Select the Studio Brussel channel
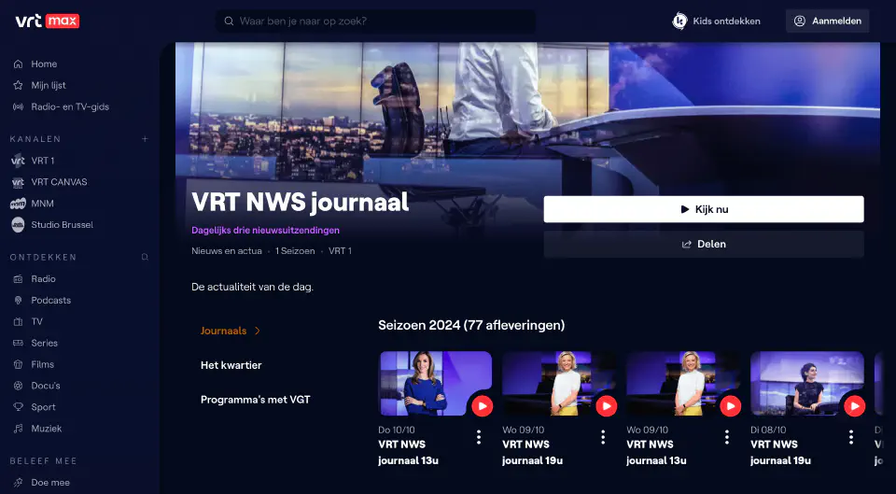This screenshot has width=896, height=494. click(52, 225)
